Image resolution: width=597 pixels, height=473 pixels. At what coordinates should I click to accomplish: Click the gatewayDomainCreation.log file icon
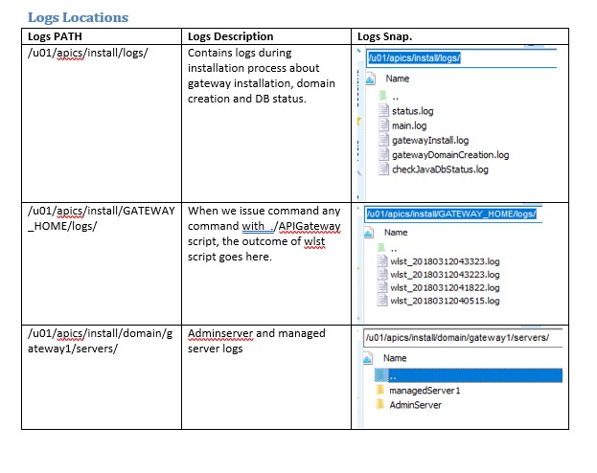(384, 154)
